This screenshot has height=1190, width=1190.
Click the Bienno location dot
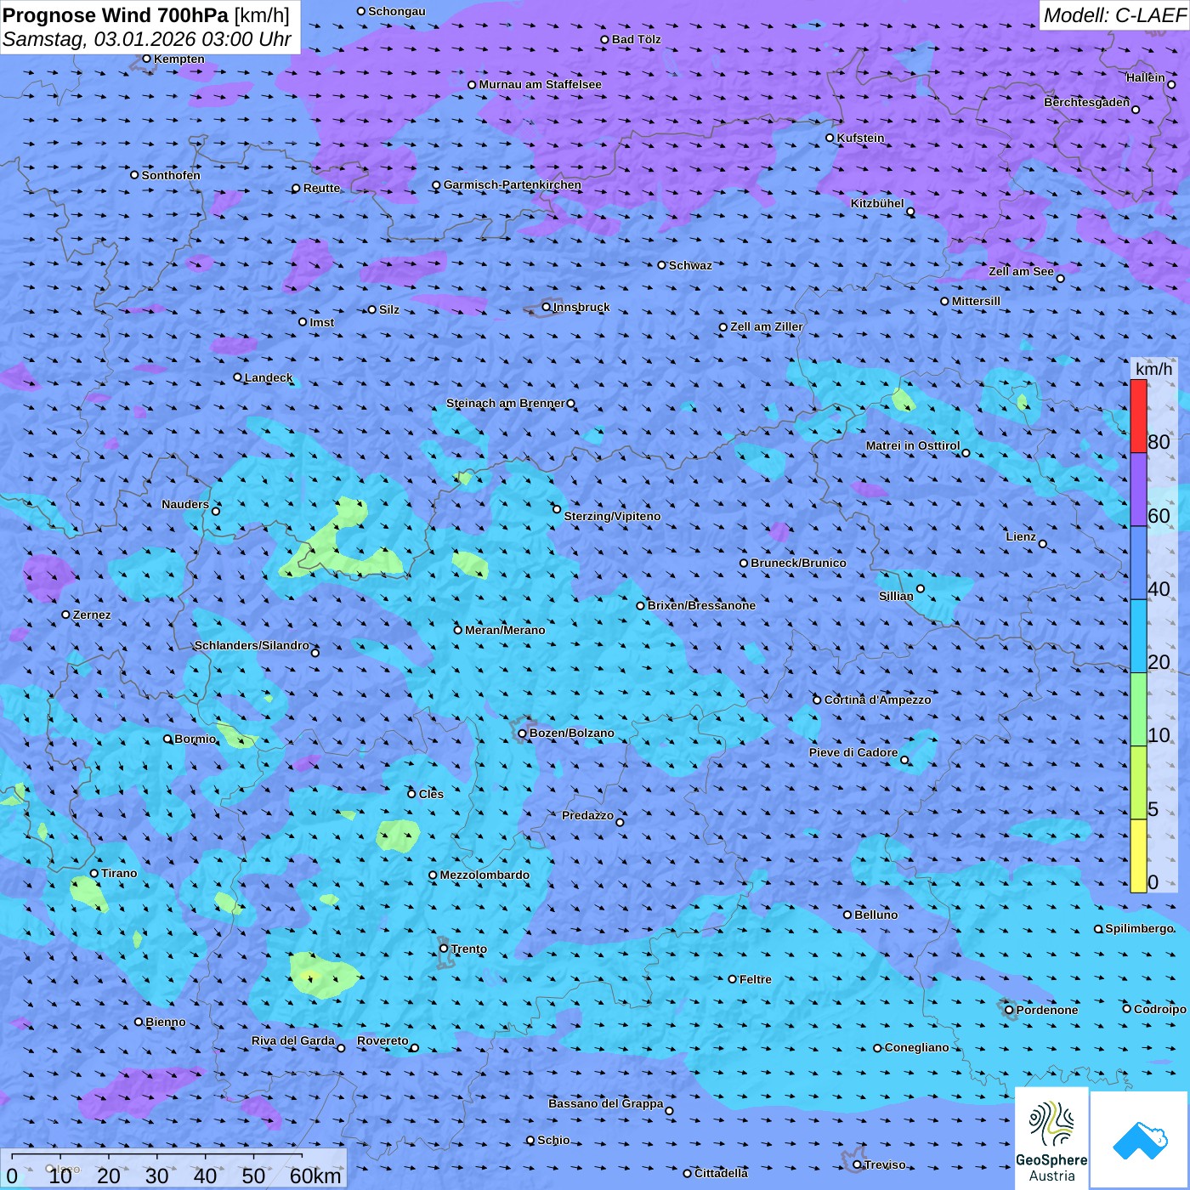pyautogui.click(x=139, y=1022)
